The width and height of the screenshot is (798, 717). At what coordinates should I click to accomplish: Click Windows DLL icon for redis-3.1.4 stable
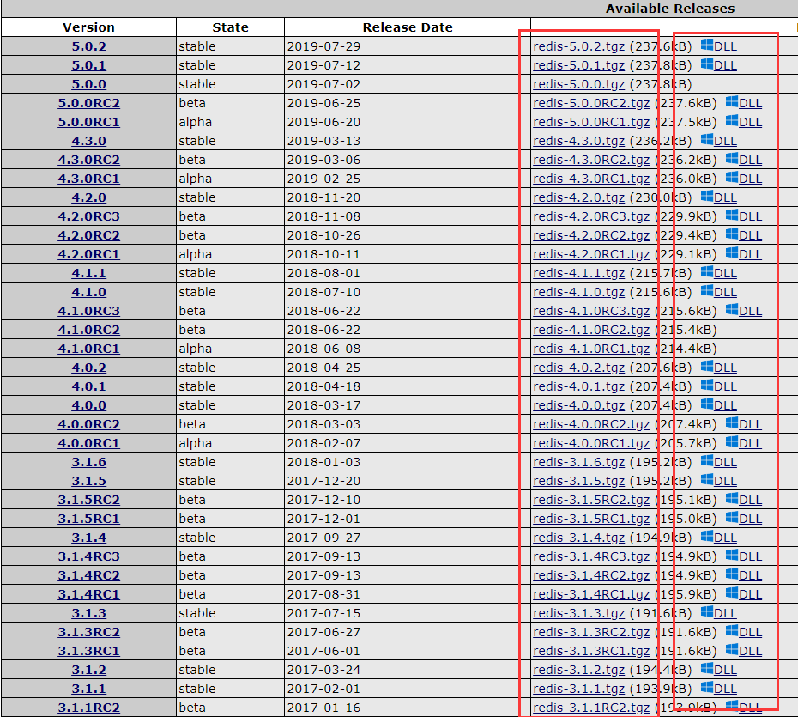click(707, 535)
